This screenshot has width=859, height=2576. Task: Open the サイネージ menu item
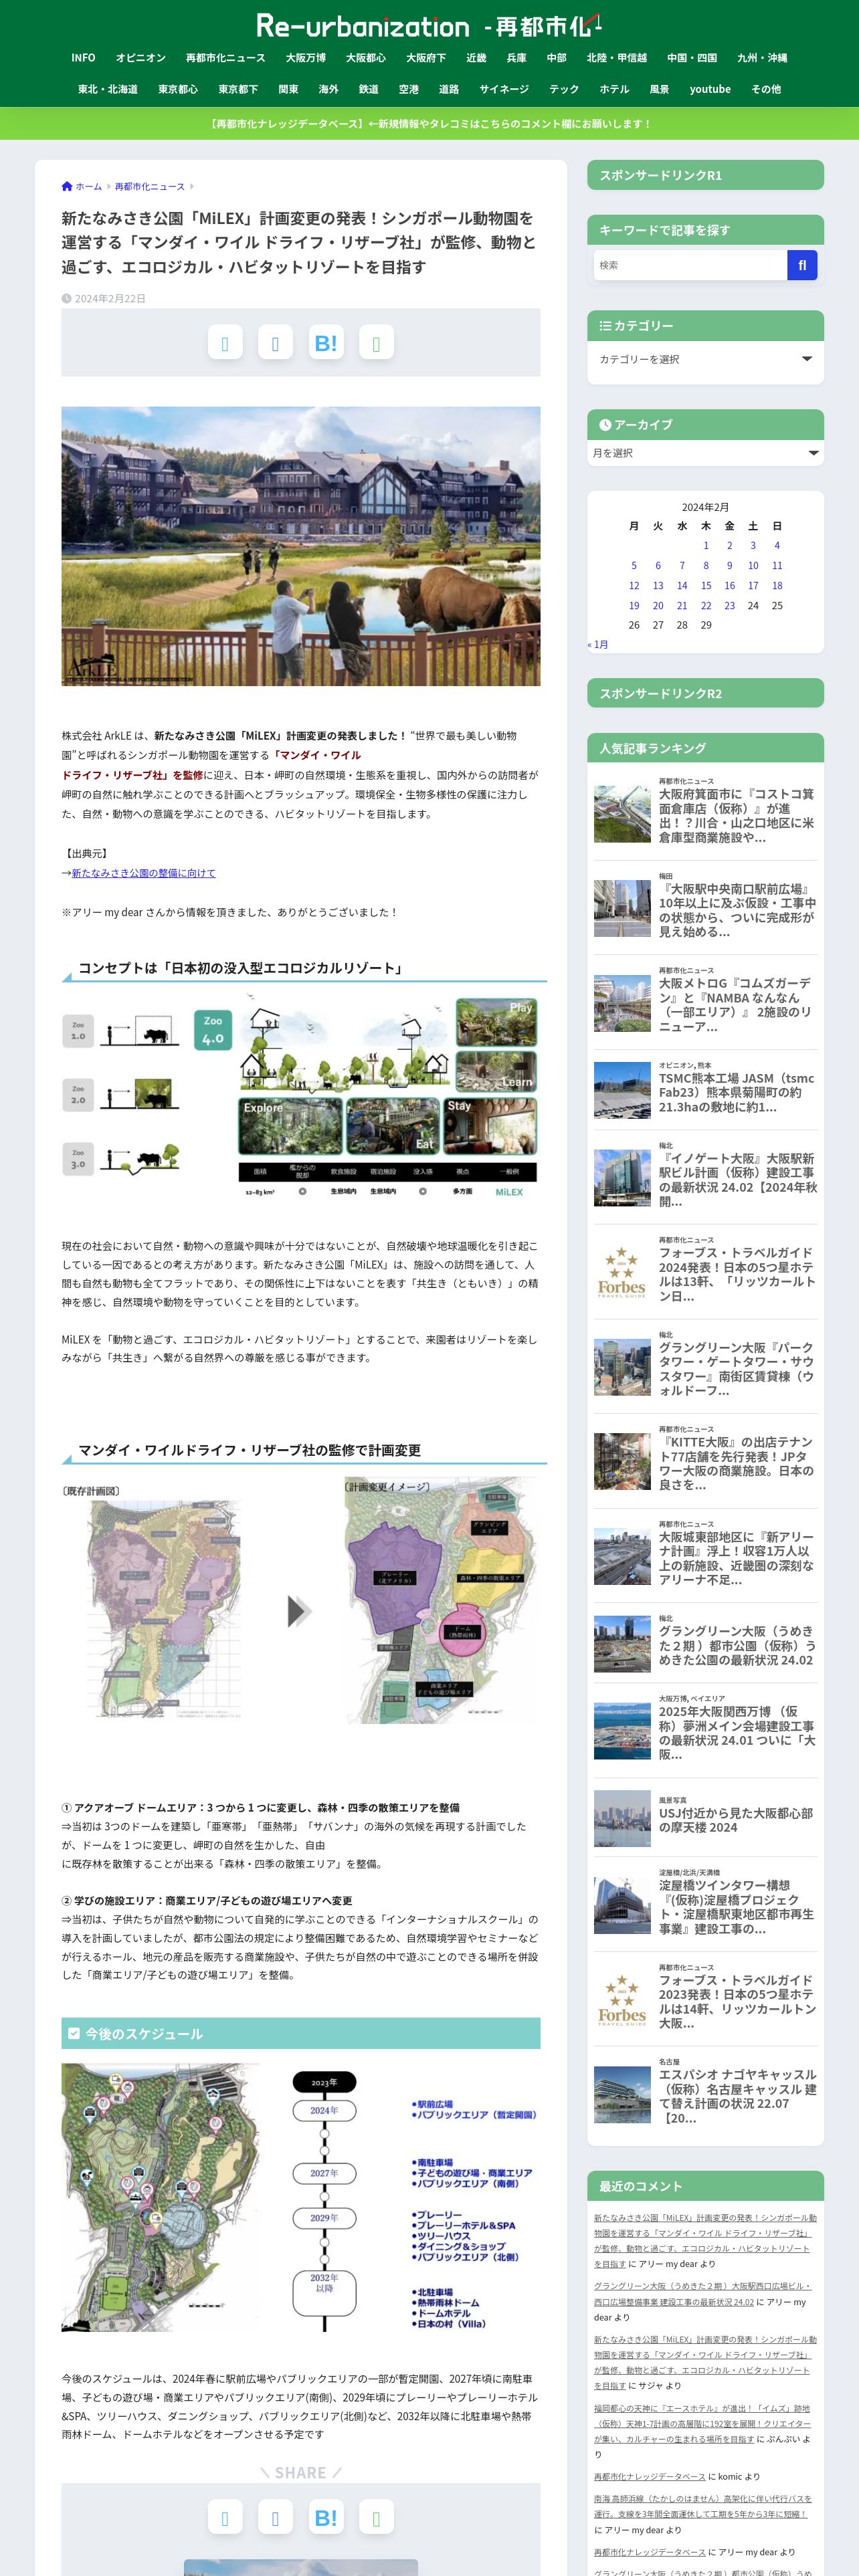[x=503, y=89]
